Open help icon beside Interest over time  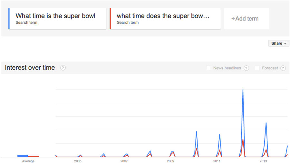[63, 68]
